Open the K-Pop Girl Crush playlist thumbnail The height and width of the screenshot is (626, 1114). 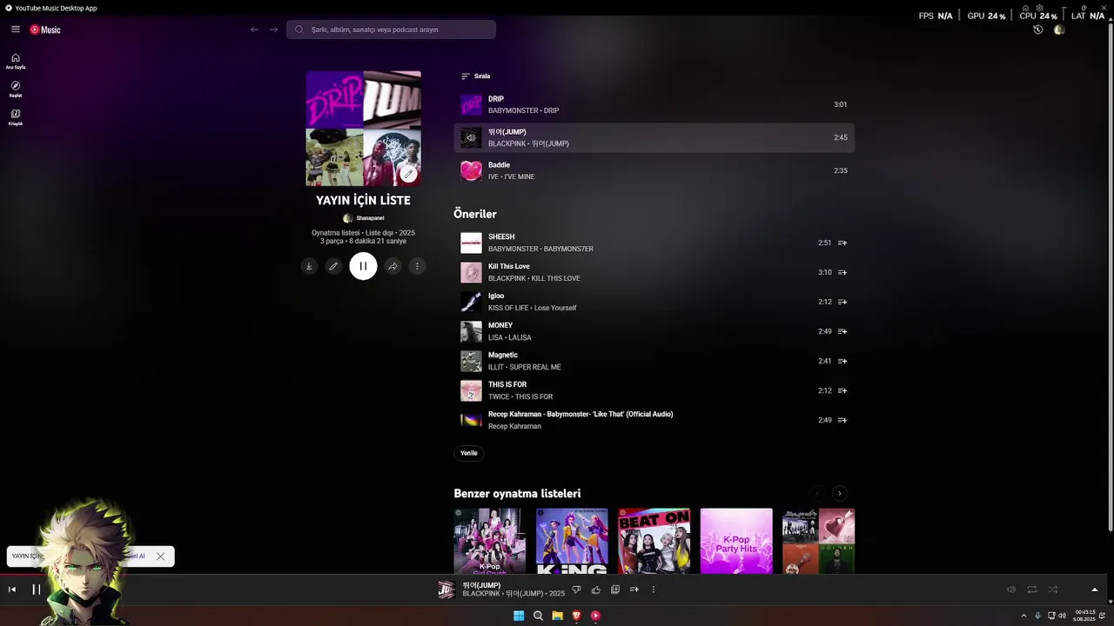(x=490, y=541)
